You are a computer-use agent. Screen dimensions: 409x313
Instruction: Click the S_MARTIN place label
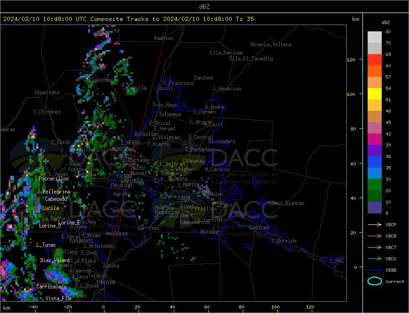click(188, 185)
